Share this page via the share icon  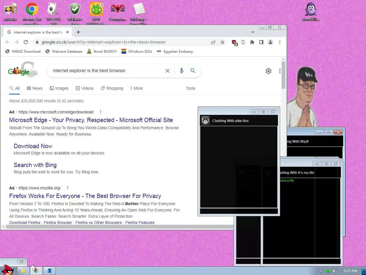pos(213,42)
